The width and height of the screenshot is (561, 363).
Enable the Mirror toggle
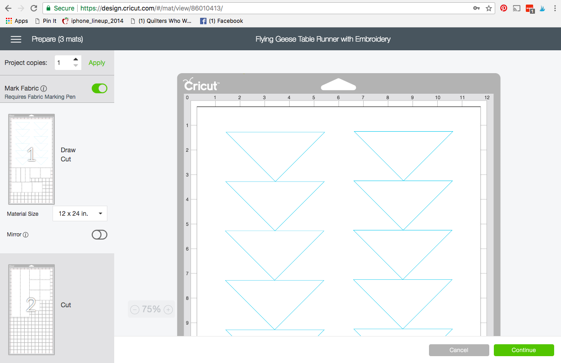pos(99,235)
